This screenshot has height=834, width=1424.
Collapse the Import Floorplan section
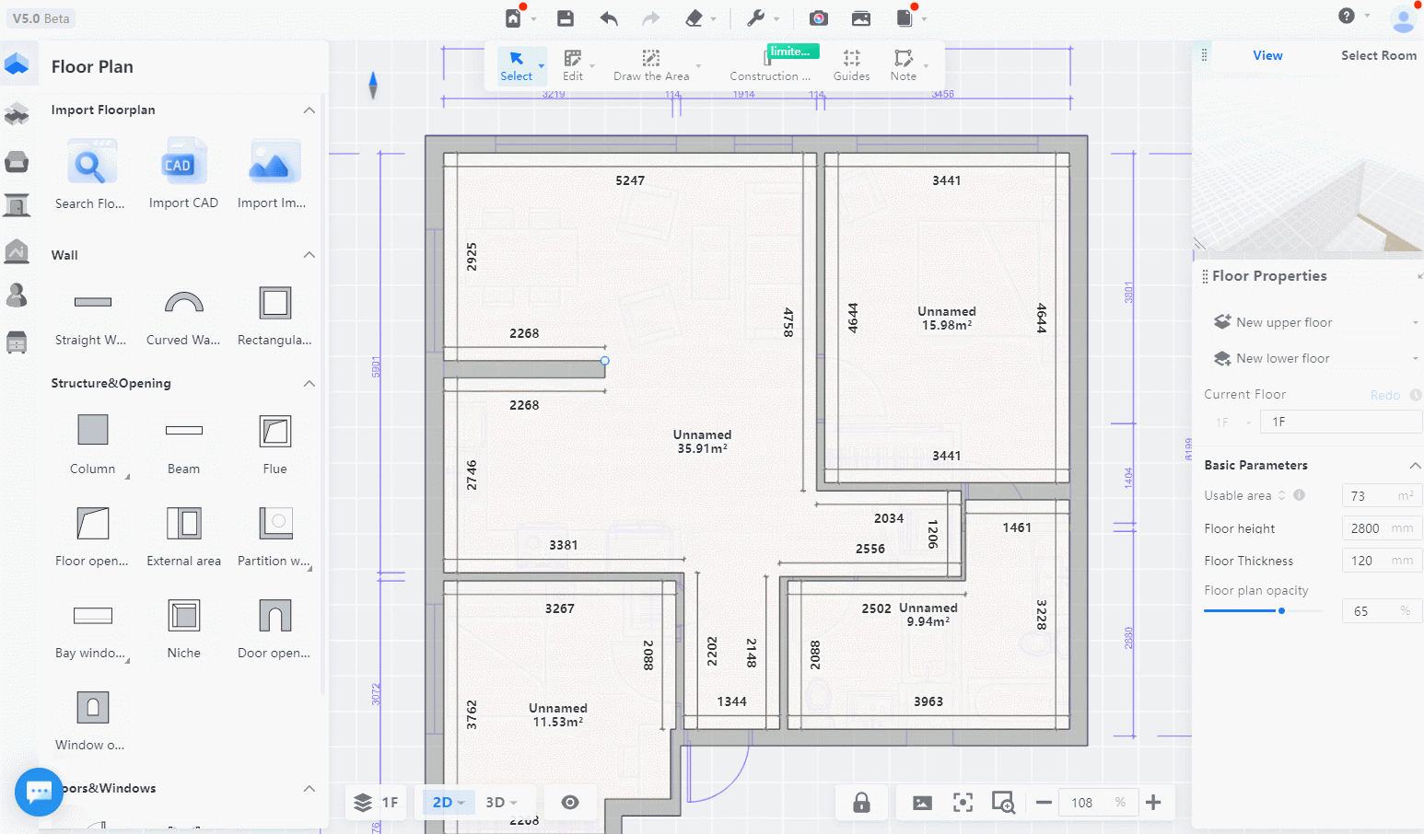(x=309, y=110)
